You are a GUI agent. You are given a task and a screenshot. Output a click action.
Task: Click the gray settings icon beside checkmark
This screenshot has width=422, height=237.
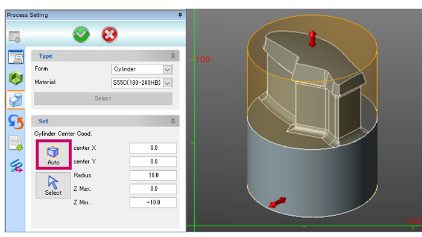tap(14, 37)
